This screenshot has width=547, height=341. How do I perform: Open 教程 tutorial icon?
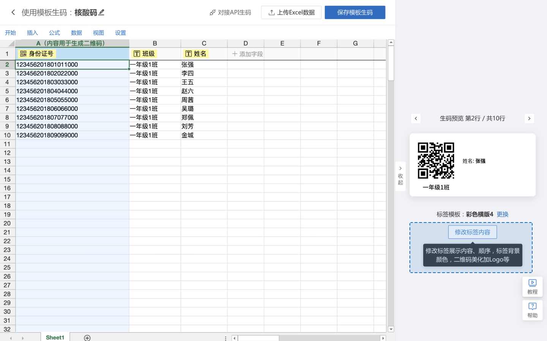coord(533,287)
